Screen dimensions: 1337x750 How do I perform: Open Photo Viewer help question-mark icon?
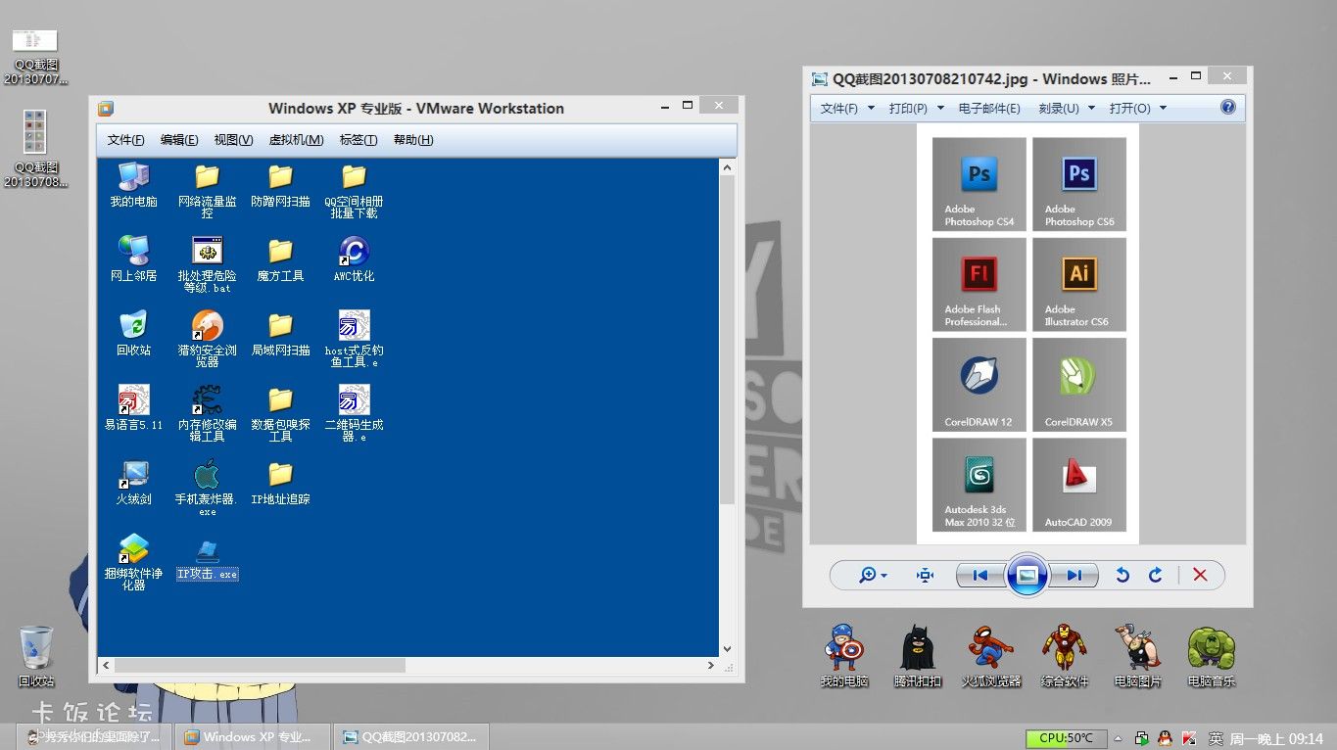1228,108
